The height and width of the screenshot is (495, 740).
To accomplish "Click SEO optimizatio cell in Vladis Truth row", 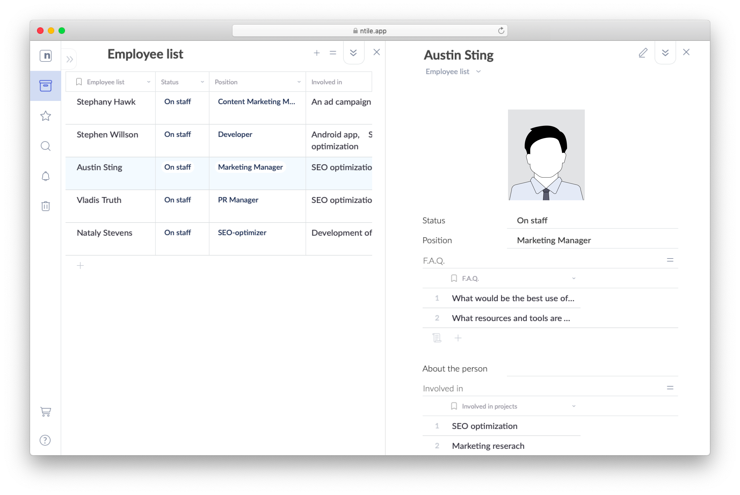I will [342, 200].
